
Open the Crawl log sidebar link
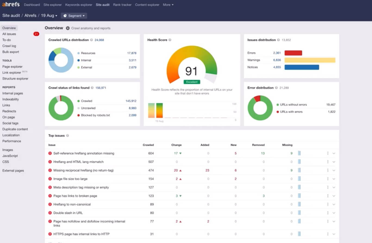pyautogui.click(x=9, y=46)
